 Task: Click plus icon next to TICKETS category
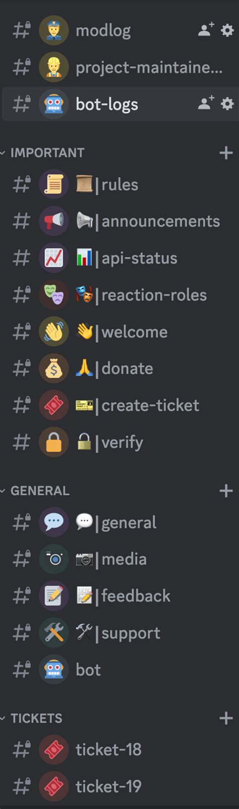(226, 718)
